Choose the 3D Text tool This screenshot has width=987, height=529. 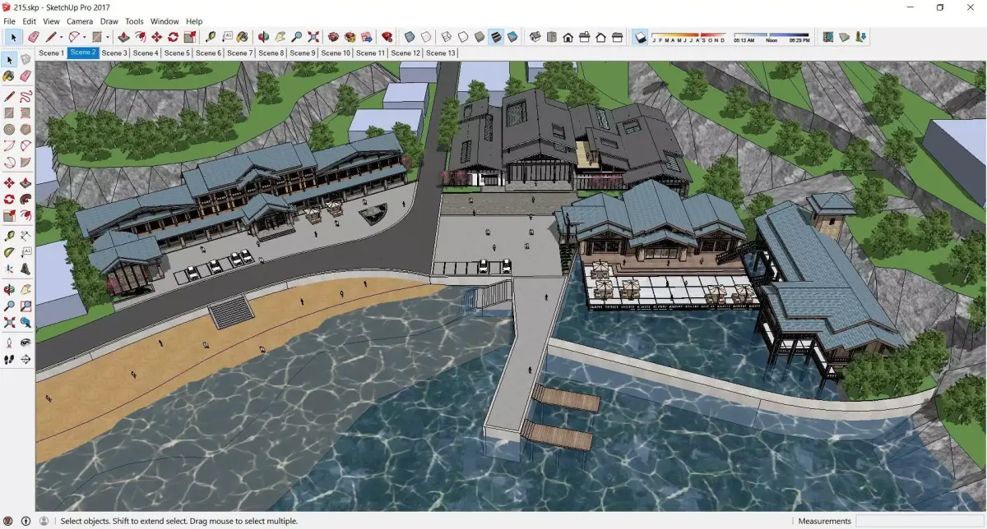(25, 268)
